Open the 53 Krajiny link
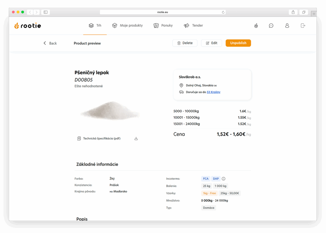326x233 pixels. coord(213,92)
